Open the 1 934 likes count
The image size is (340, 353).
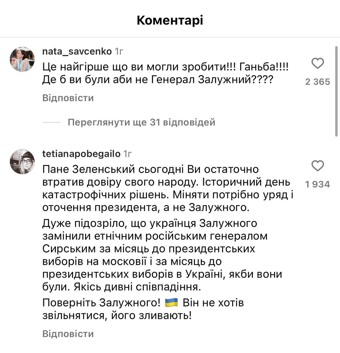(317, 184)
